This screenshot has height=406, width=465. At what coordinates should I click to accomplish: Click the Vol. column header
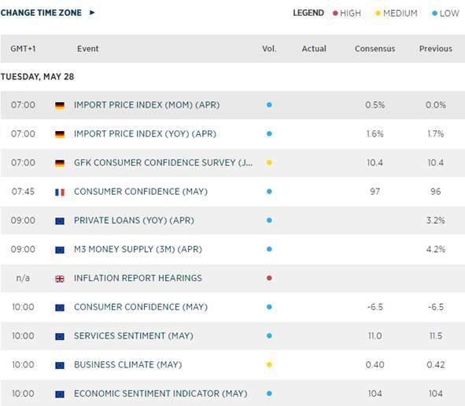(x=269, y=49)
